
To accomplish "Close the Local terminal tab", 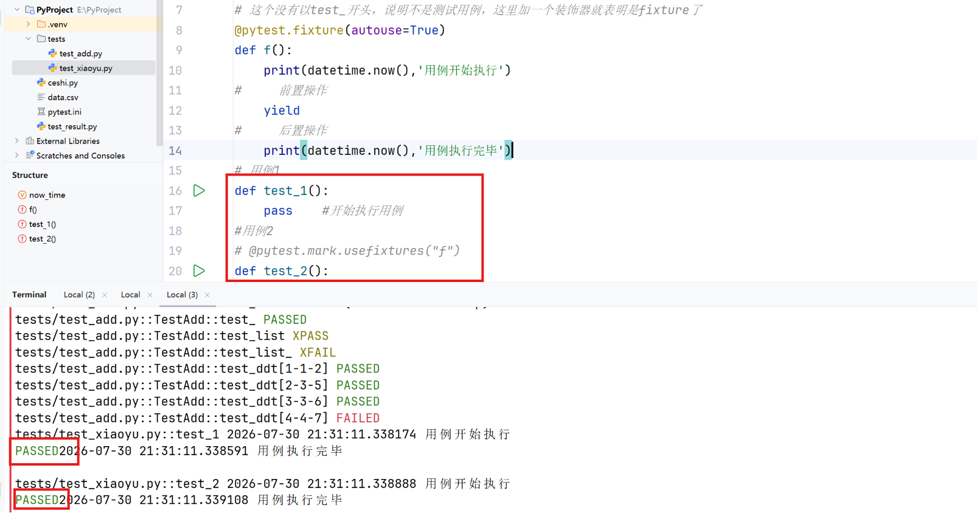I will [x=150, y=295].
